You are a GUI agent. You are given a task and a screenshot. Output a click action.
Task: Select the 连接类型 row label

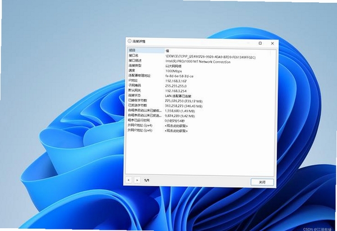click(135, 65)
